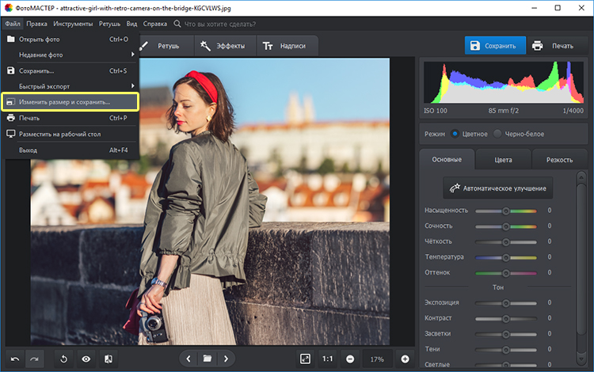Screen dimensions: 594x372
Task: Select the Цветное mode radio button
Action: (455, 134)
